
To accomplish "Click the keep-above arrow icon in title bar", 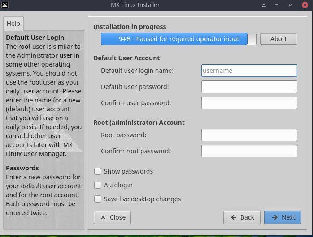I will [x=264, y=5].
